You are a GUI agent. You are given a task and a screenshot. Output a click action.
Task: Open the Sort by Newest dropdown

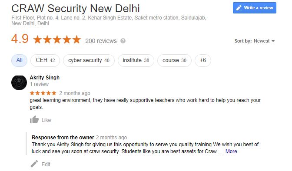tap(254, 41)
